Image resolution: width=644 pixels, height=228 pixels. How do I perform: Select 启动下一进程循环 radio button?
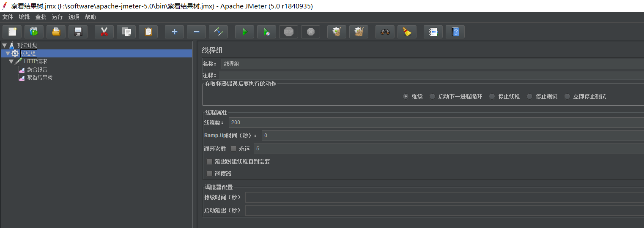432,96
